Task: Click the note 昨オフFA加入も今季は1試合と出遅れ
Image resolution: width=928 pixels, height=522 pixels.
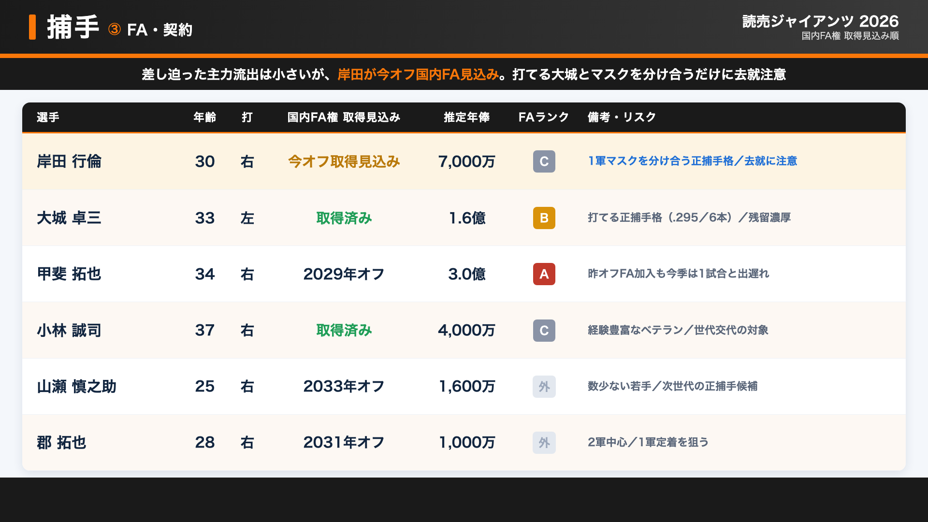Action: (678, 274)
